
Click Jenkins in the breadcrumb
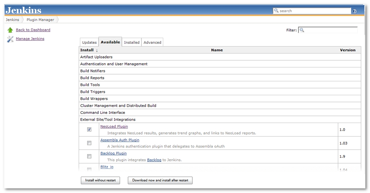click(12, 20)
